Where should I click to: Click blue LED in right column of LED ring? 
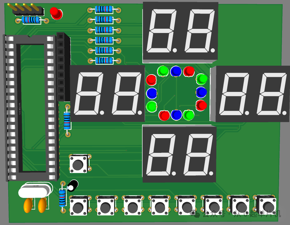201,92
